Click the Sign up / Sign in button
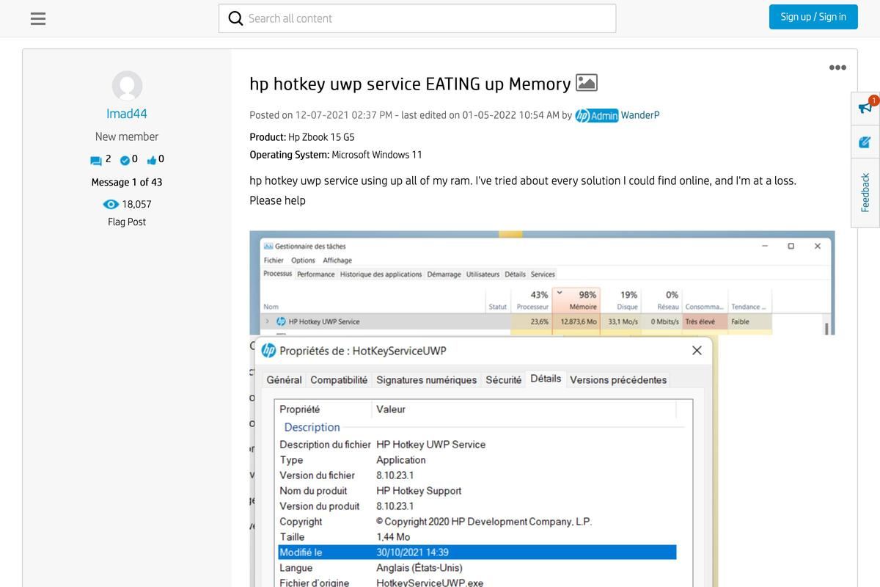880x587 pixels. 813,16
